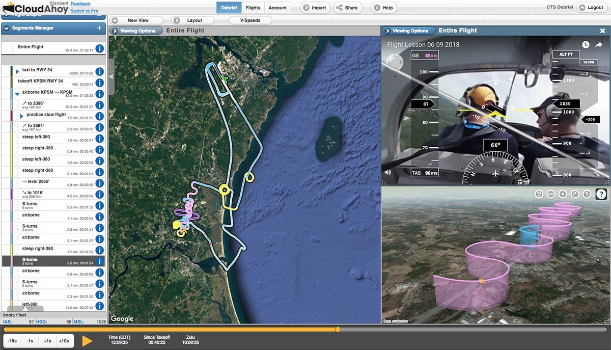Click the timeline playhead handle

click(338, 330)
